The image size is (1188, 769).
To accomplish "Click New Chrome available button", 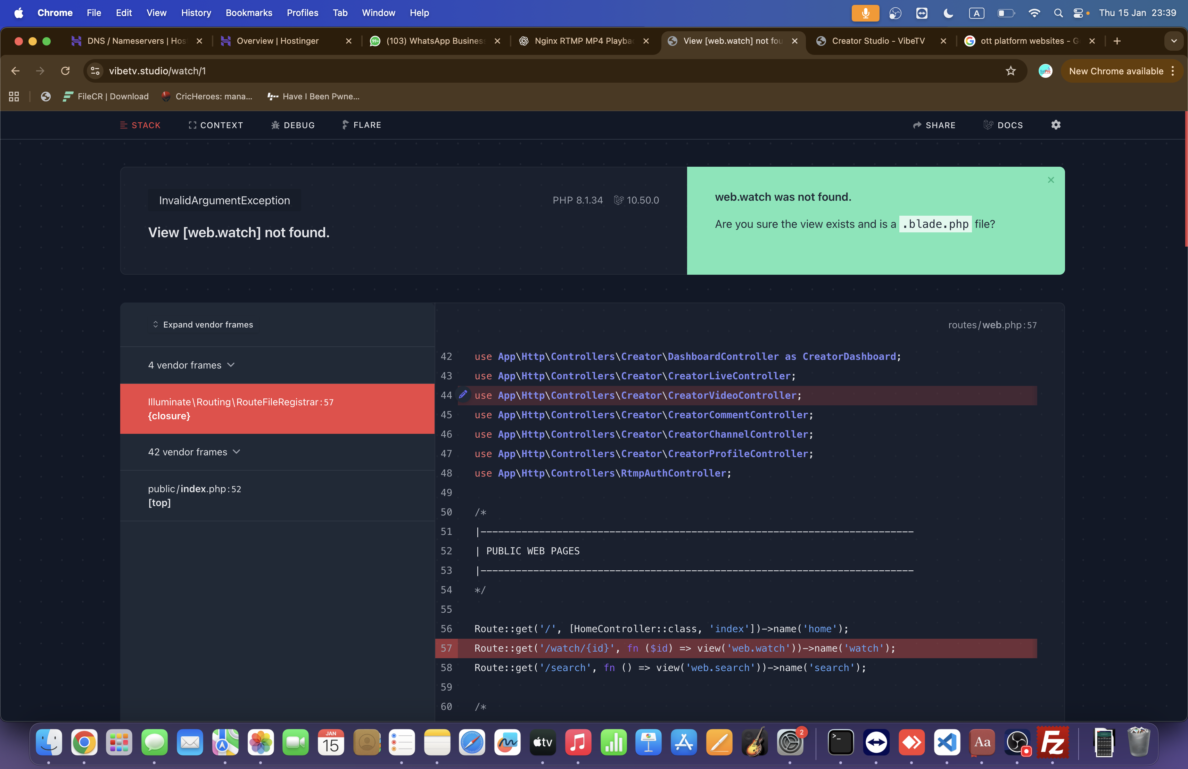I will [x=1116, y=71].
